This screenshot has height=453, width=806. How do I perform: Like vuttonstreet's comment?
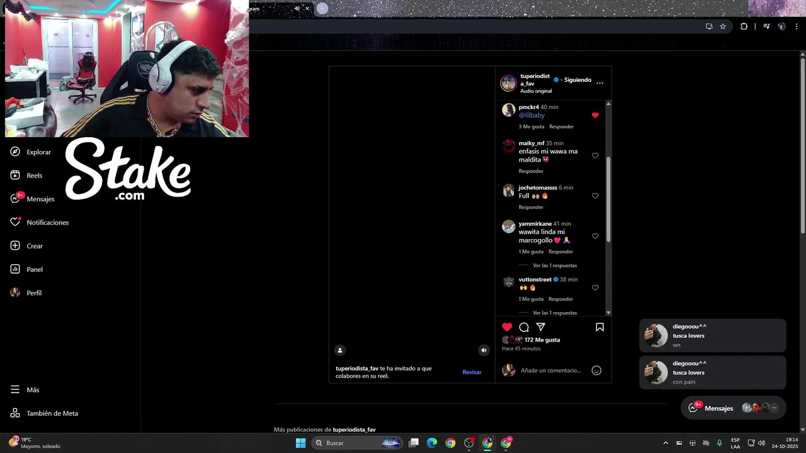(595, 288)
